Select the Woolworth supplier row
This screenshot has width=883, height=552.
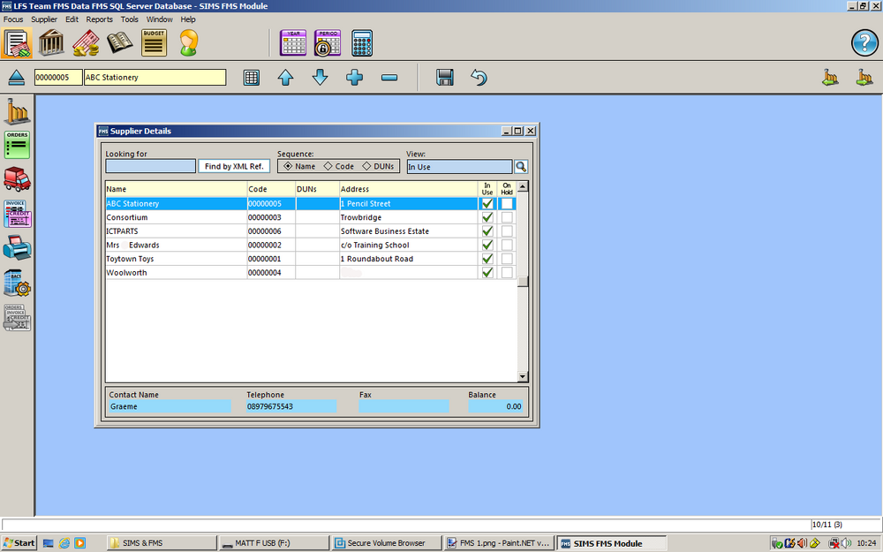(310, 273)
